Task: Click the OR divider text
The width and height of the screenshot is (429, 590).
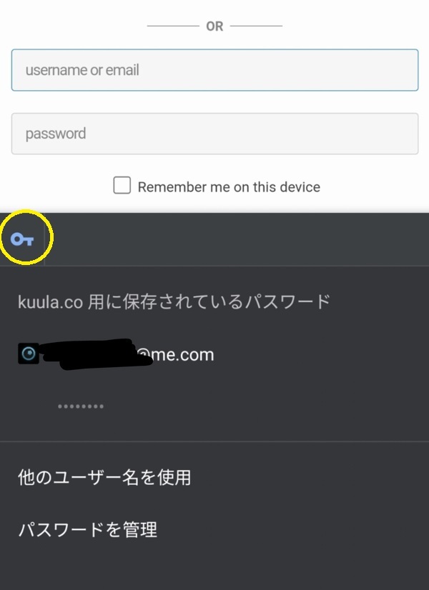Action: point(214,26)
